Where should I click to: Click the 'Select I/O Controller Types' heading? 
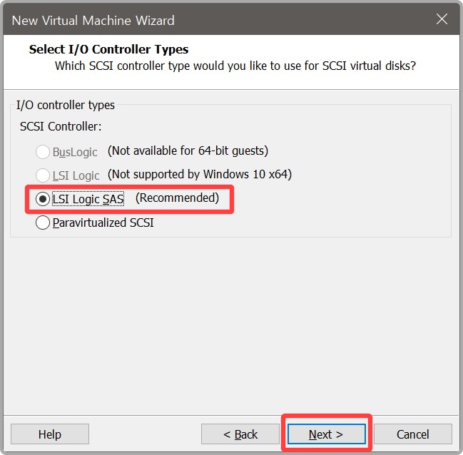pos(108,49)
